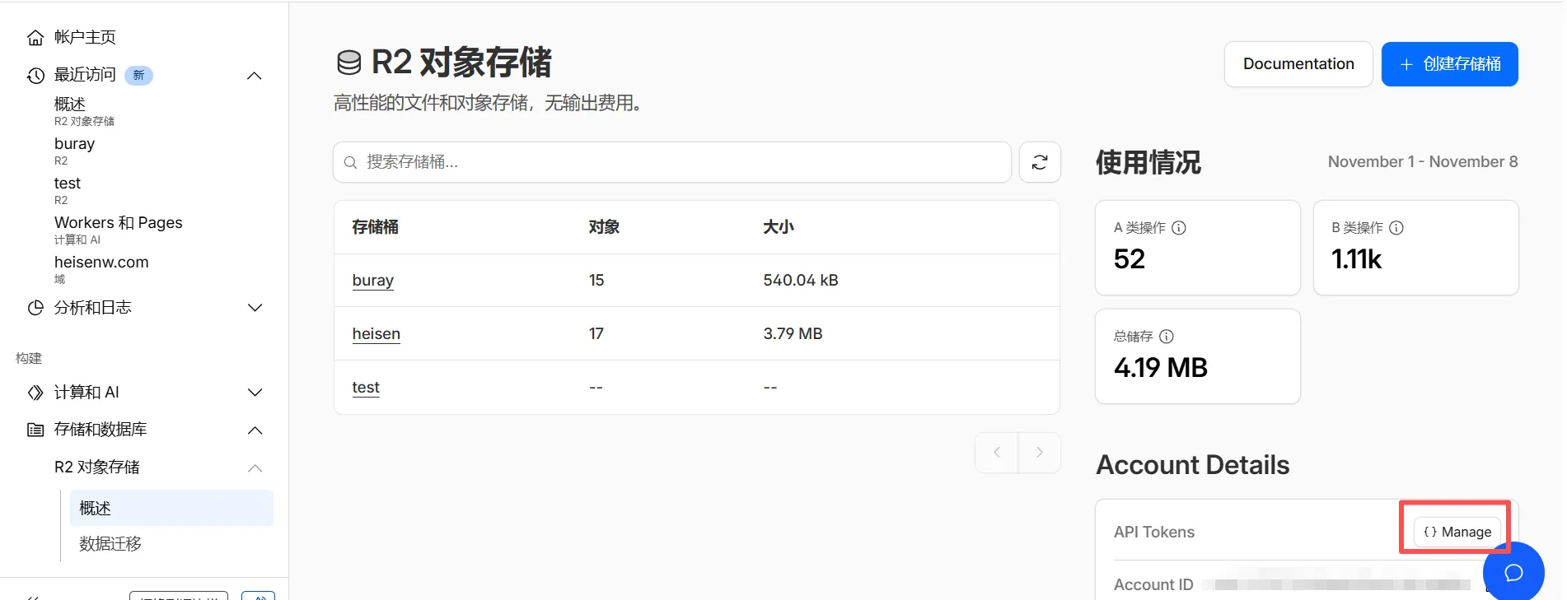The image size is (1567, 600).
Task: Select 概述 under R2 对象存储 menu
Action: [x=171, y=508]
